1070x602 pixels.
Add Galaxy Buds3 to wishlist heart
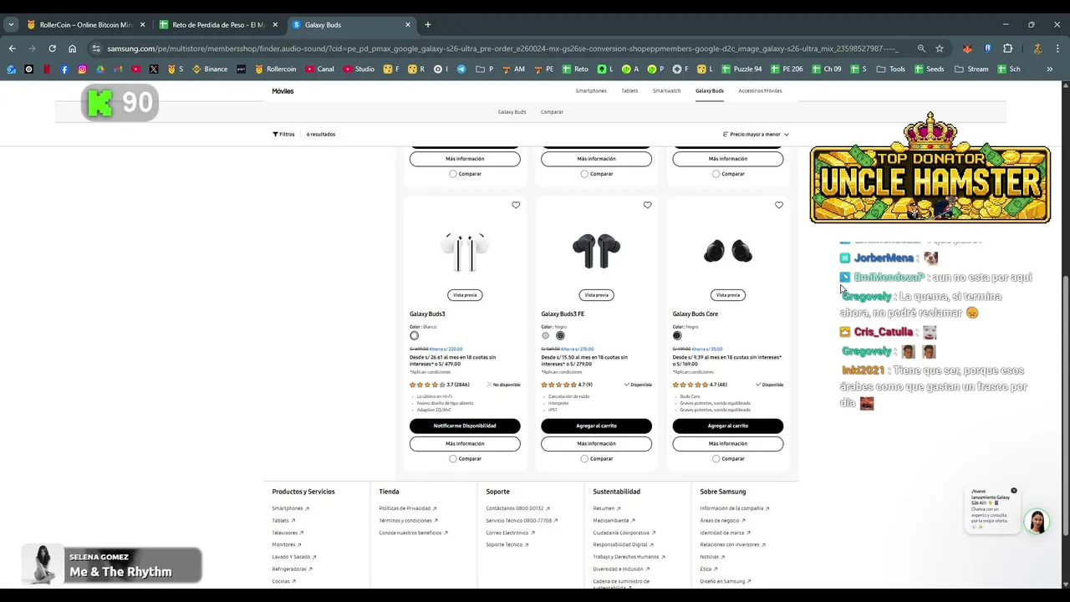(516, 205)
